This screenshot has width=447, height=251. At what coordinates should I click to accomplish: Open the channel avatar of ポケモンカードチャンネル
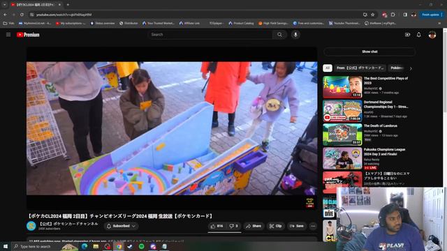[31, 226]
